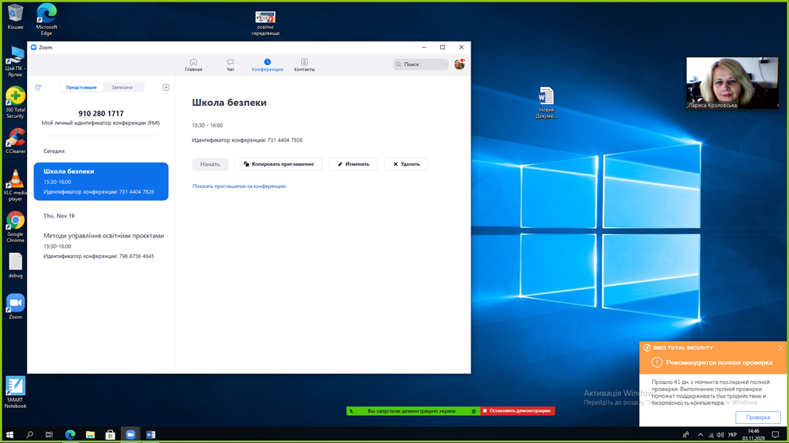Click personal meeting ID 910 280 1717
Viewport: 789px width, 443px height.
[x=101, y=113]
